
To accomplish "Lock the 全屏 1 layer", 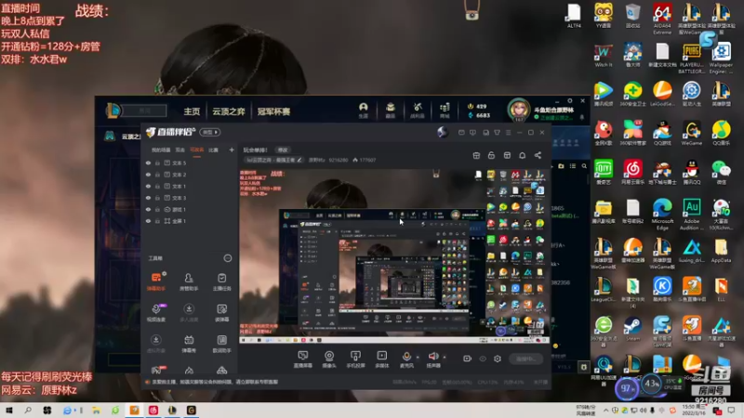I will tap(157, 221).
